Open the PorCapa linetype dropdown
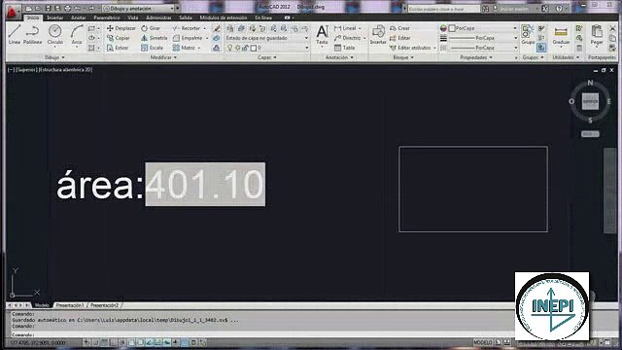 point(483,48)
